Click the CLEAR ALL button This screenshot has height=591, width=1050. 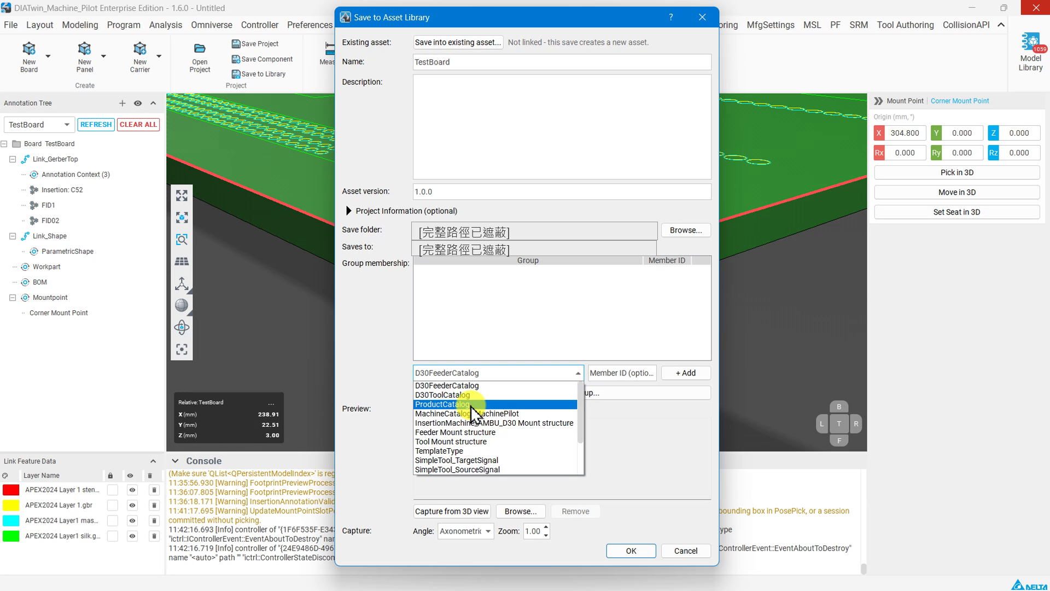coord(138,124)
